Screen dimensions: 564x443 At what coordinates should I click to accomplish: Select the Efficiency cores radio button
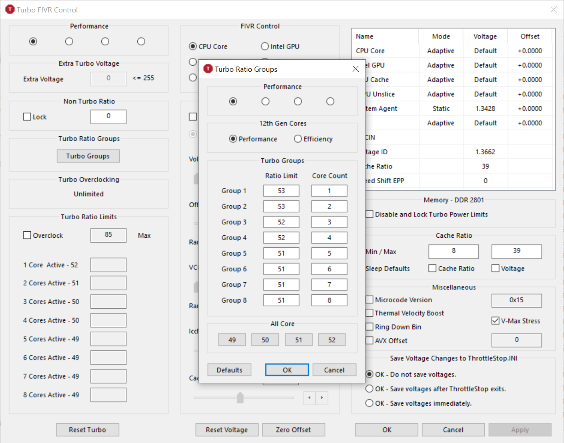[298, 139]
